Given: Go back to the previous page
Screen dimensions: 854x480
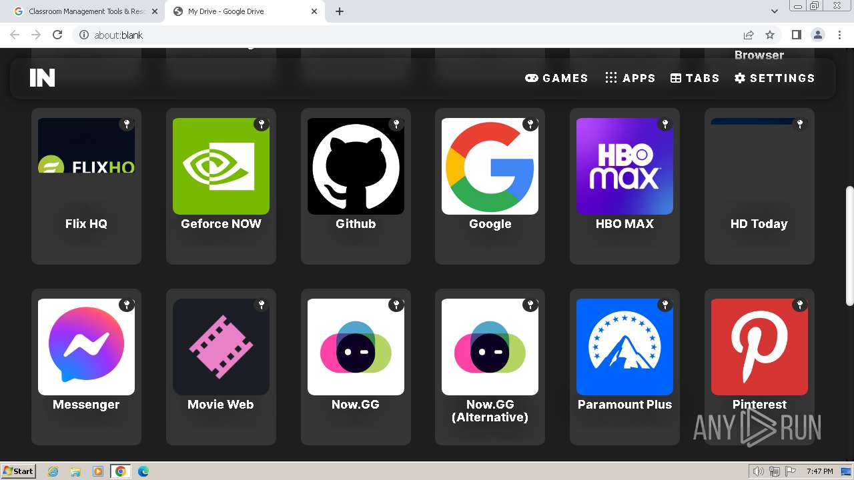Looking at the screenshot, I should (15, 35).
